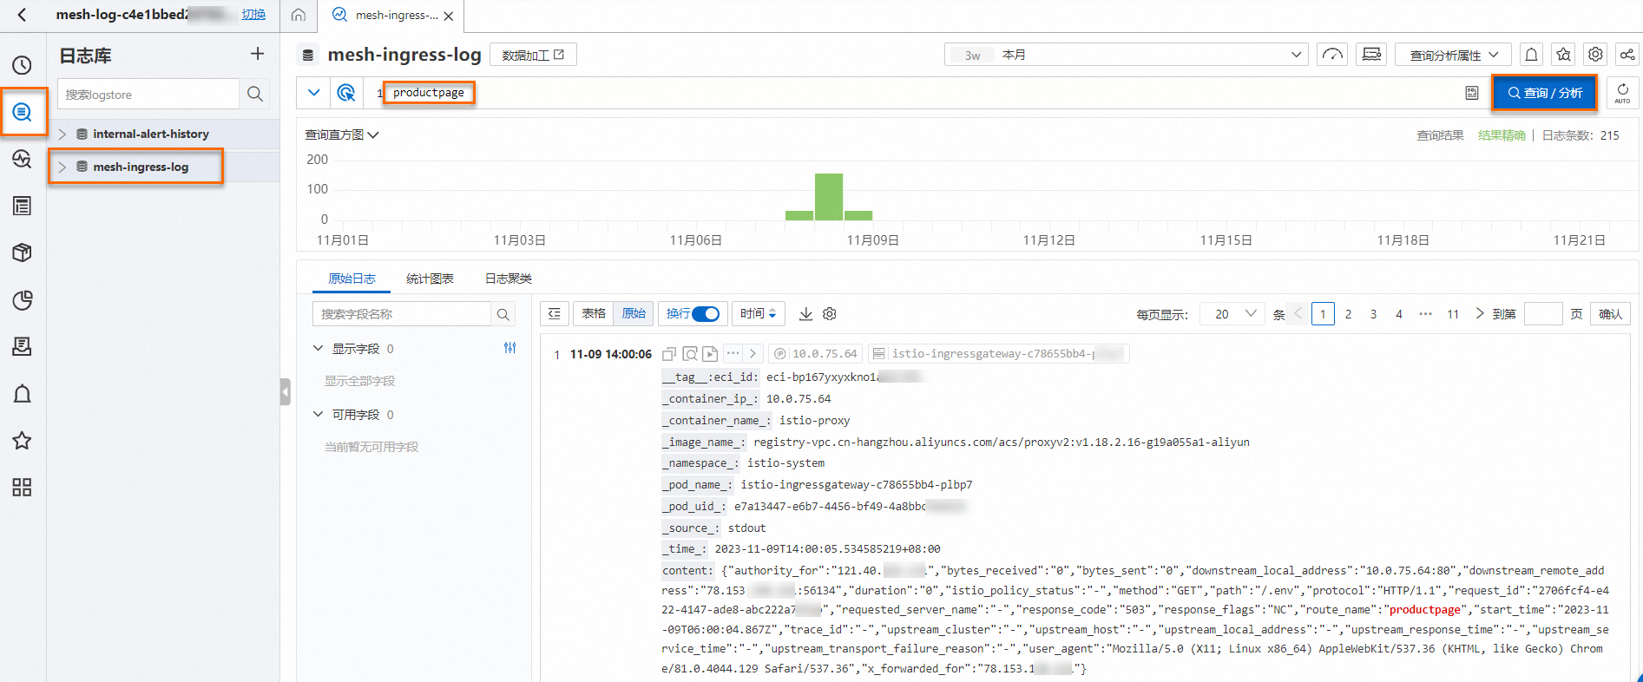Open the 查询分析属性 dropdown
The image size is (1643, 682).
pyautogui.click(x=1453, y=55)
